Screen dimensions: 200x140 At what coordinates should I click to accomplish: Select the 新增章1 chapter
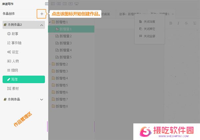71,29
